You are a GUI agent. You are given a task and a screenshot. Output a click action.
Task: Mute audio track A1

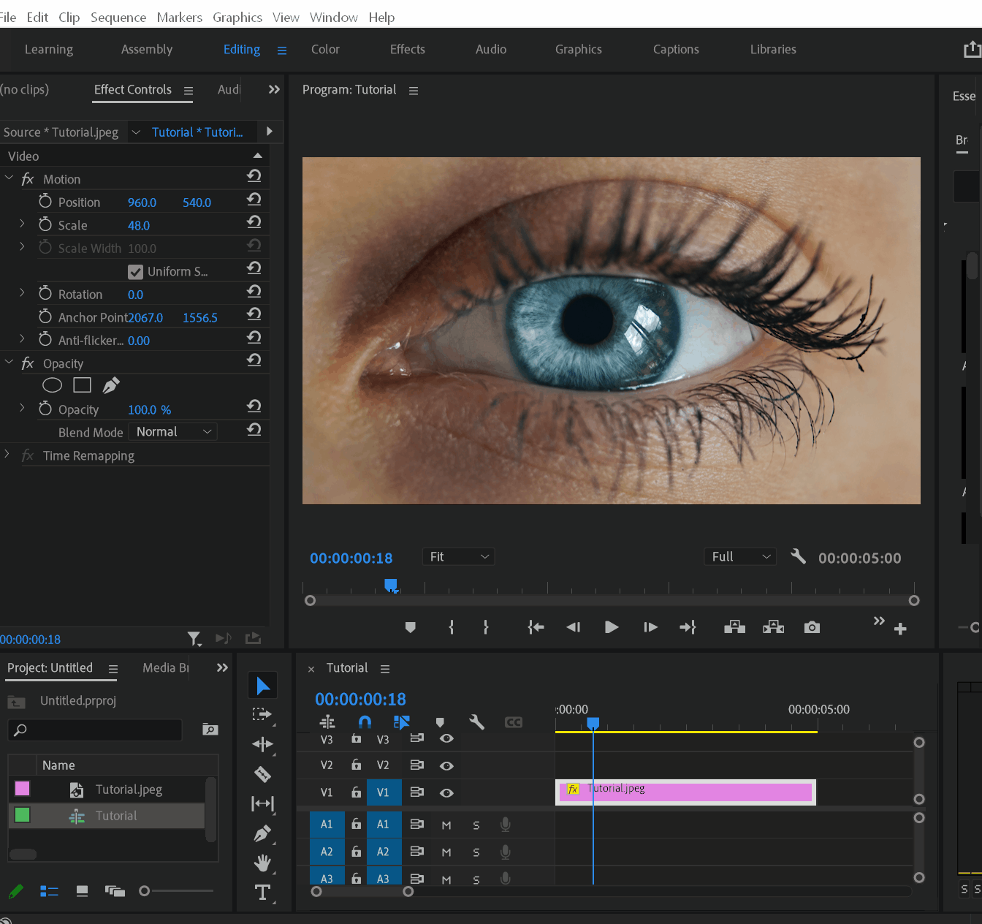point(446,825)
